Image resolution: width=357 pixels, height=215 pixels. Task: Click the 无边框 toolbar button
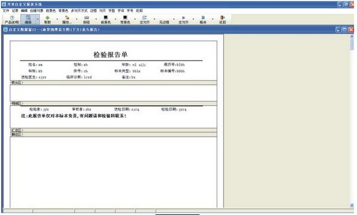point(164,20)
